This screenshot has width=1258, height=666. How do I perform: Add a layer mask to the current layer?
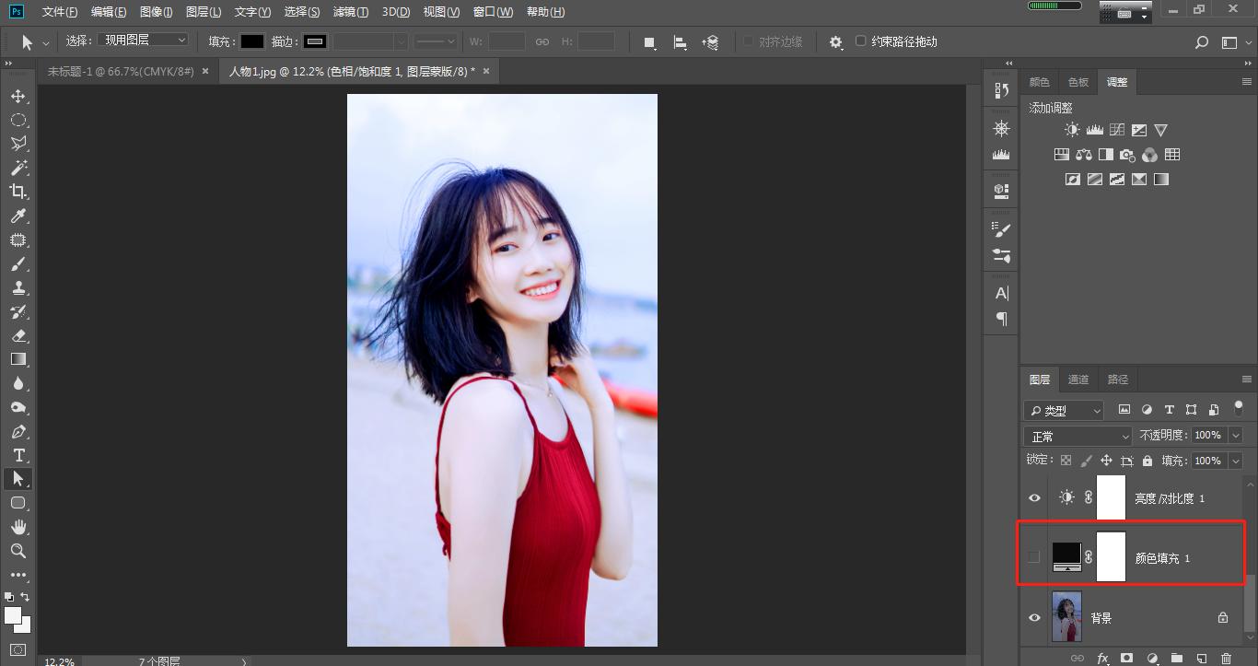1126,658
